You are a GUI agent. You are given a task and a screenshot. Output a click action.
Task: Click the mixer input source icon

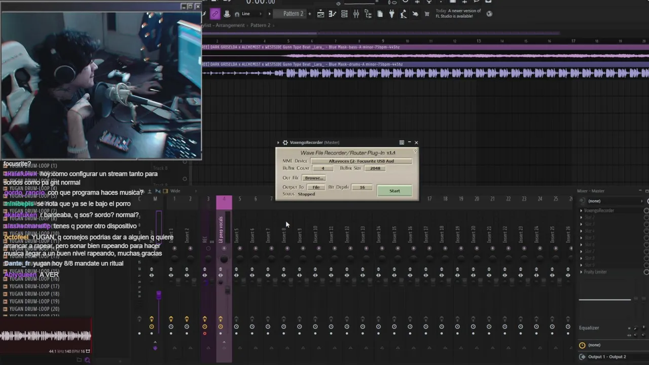click(582, 201)
